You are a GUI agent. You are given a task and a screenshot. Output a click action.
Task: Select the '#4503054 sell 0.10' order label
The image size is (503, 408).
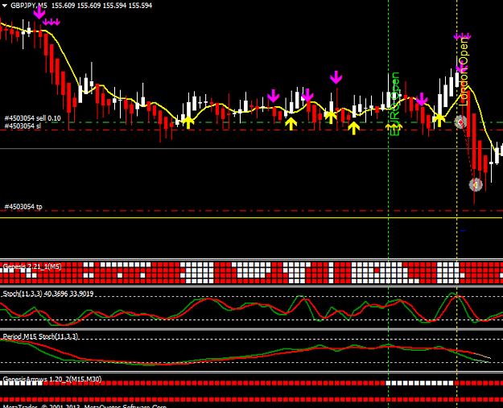click(x=32, y=118)
